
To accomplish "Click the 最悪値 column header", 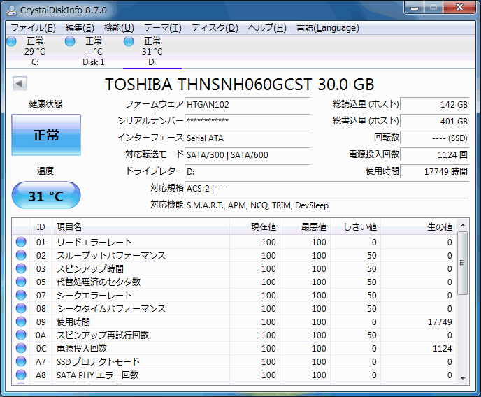I will click(305, 227).
